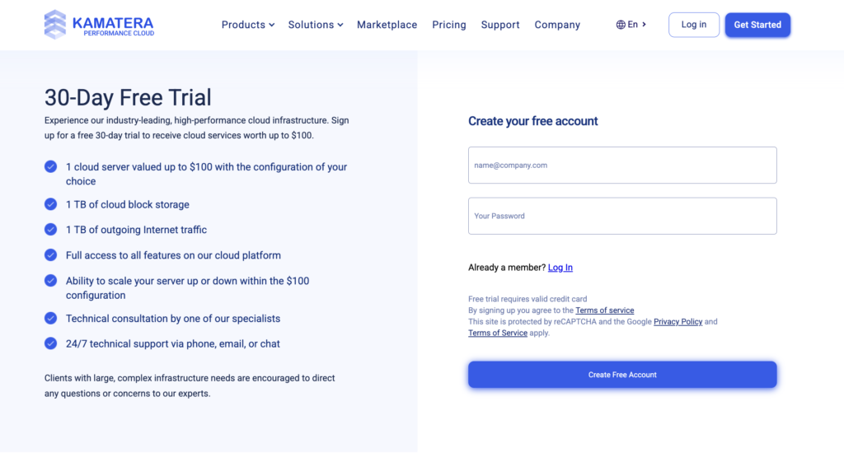This screenshot has height=462, width=844.
Task: Click checkmark icon beside 24/7 technical support
Action: 50,343
